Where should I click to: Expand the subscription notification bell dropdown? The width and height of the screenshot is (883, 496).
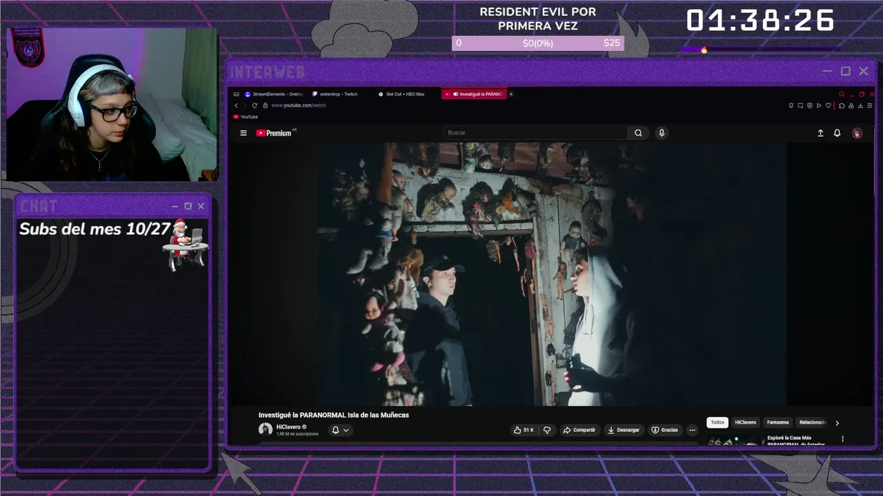pyautogui.click(x=340, y=430)
